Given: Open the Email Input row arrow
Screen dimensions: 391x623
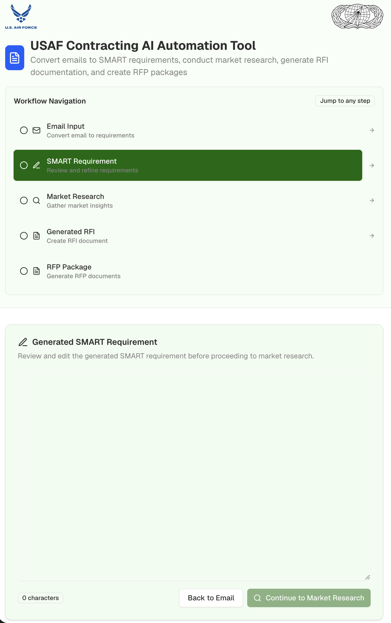Looking at the screenshot, I should click(x=372, y=130).
